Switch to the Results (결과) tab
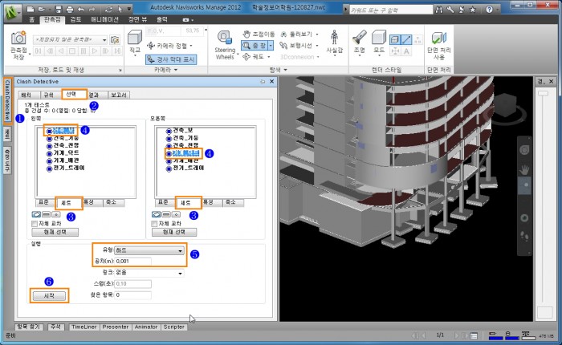This screenshot has height=345, width=562. pos(93,95)
